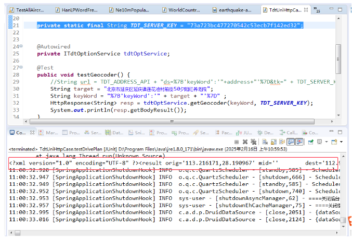Image resolution: width=352 pixels, height=240 pixels.
Task: Toggle show console when standard out changes
Action: coord(291,142)
